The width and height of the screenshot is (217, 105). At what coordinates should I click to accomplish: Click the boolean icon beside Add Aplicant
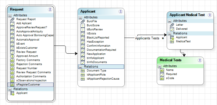pos(12,24)
